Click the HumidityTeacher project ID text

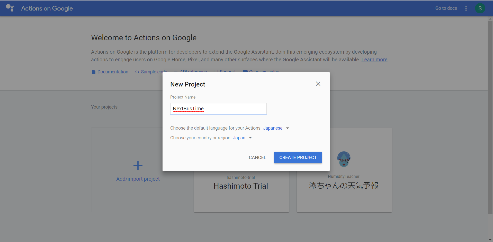pos(344,176)
